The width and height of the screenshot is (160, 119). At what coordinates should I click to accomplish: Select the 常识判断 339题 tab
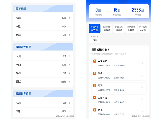95,29
